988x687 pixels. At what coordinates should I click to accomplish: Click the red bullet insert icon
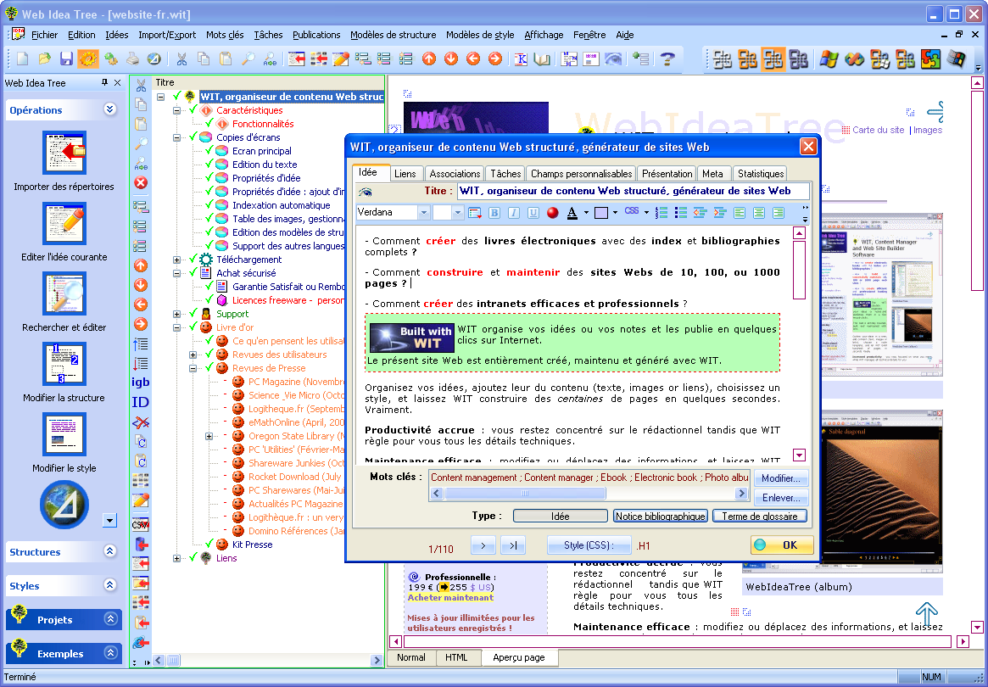pos(552,212)
